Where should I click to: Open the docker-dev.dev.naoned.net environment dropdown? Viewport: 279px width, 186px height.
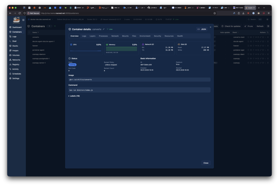[40, 19]
